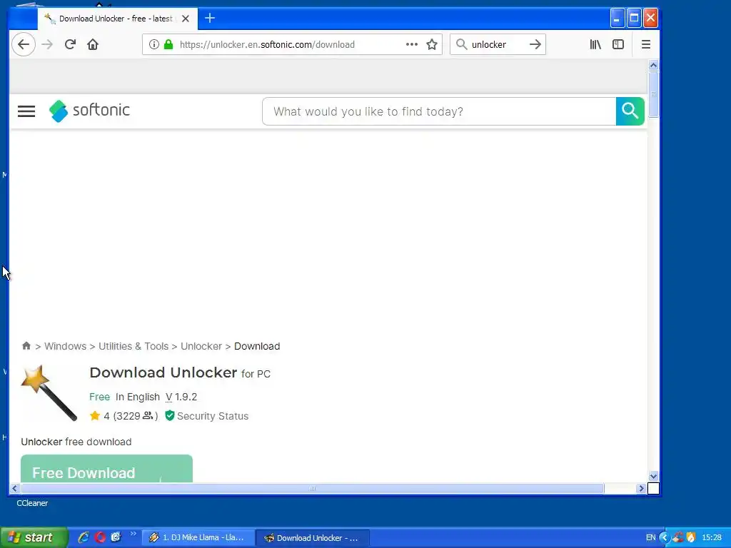This screenshot has width=731, height=548.
Task: Click EN language indicator in tray
Action: click(x=650, y=538)
